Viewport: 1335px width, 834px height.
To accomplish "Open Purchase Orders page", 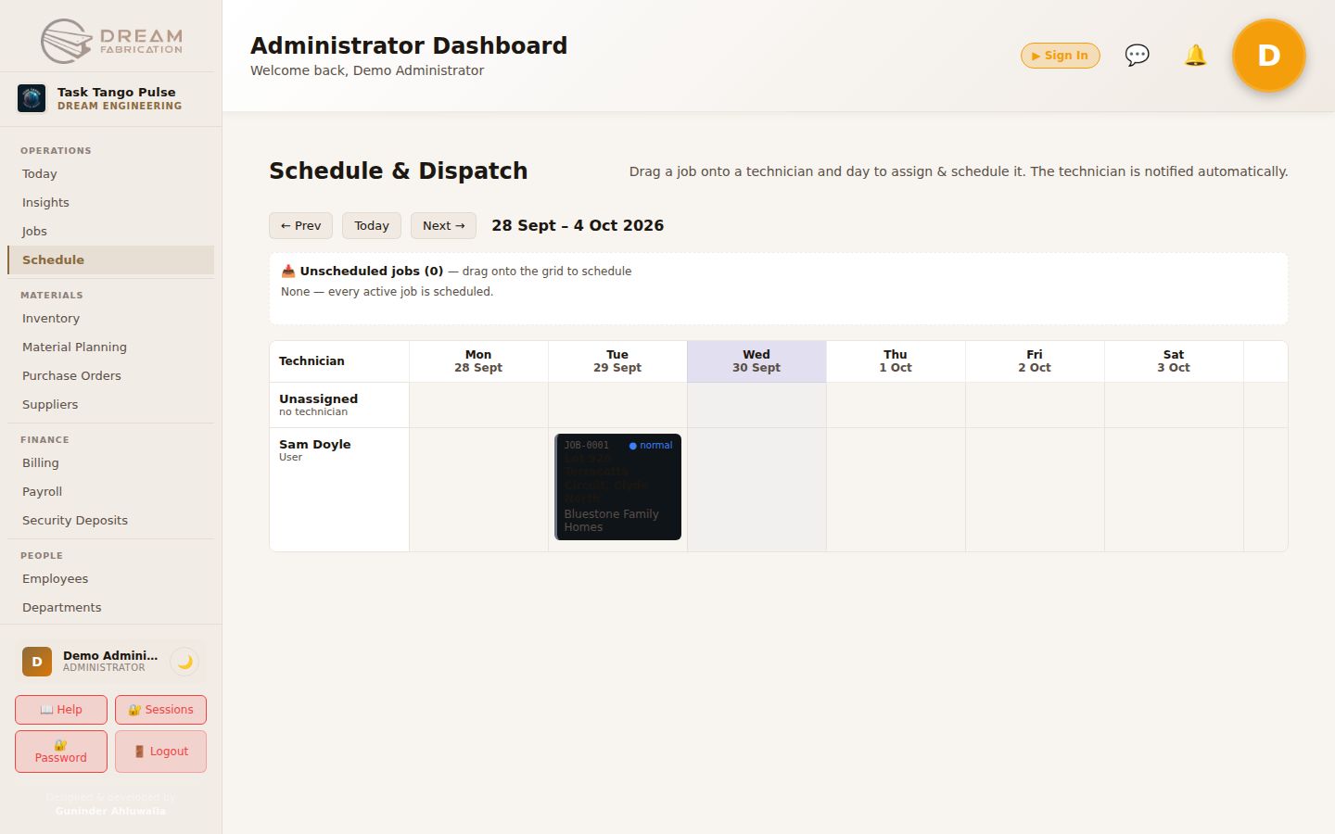I will 110,375.
